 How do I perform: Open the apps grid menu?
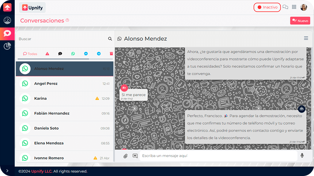pyautogui.click(x=294, y=7)
